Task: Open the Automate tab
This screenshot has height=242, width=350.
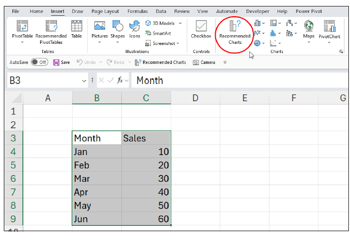Action: pos(227,11)
